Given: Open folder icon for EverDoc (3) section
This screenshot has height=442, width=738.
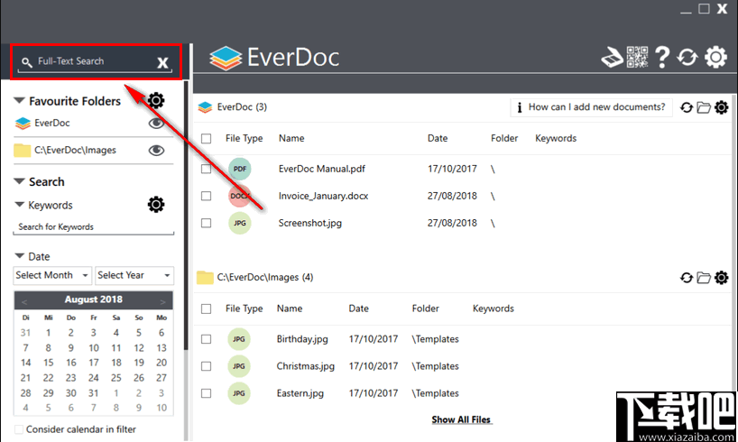Looking at the screenshot, I should [704, 107].
